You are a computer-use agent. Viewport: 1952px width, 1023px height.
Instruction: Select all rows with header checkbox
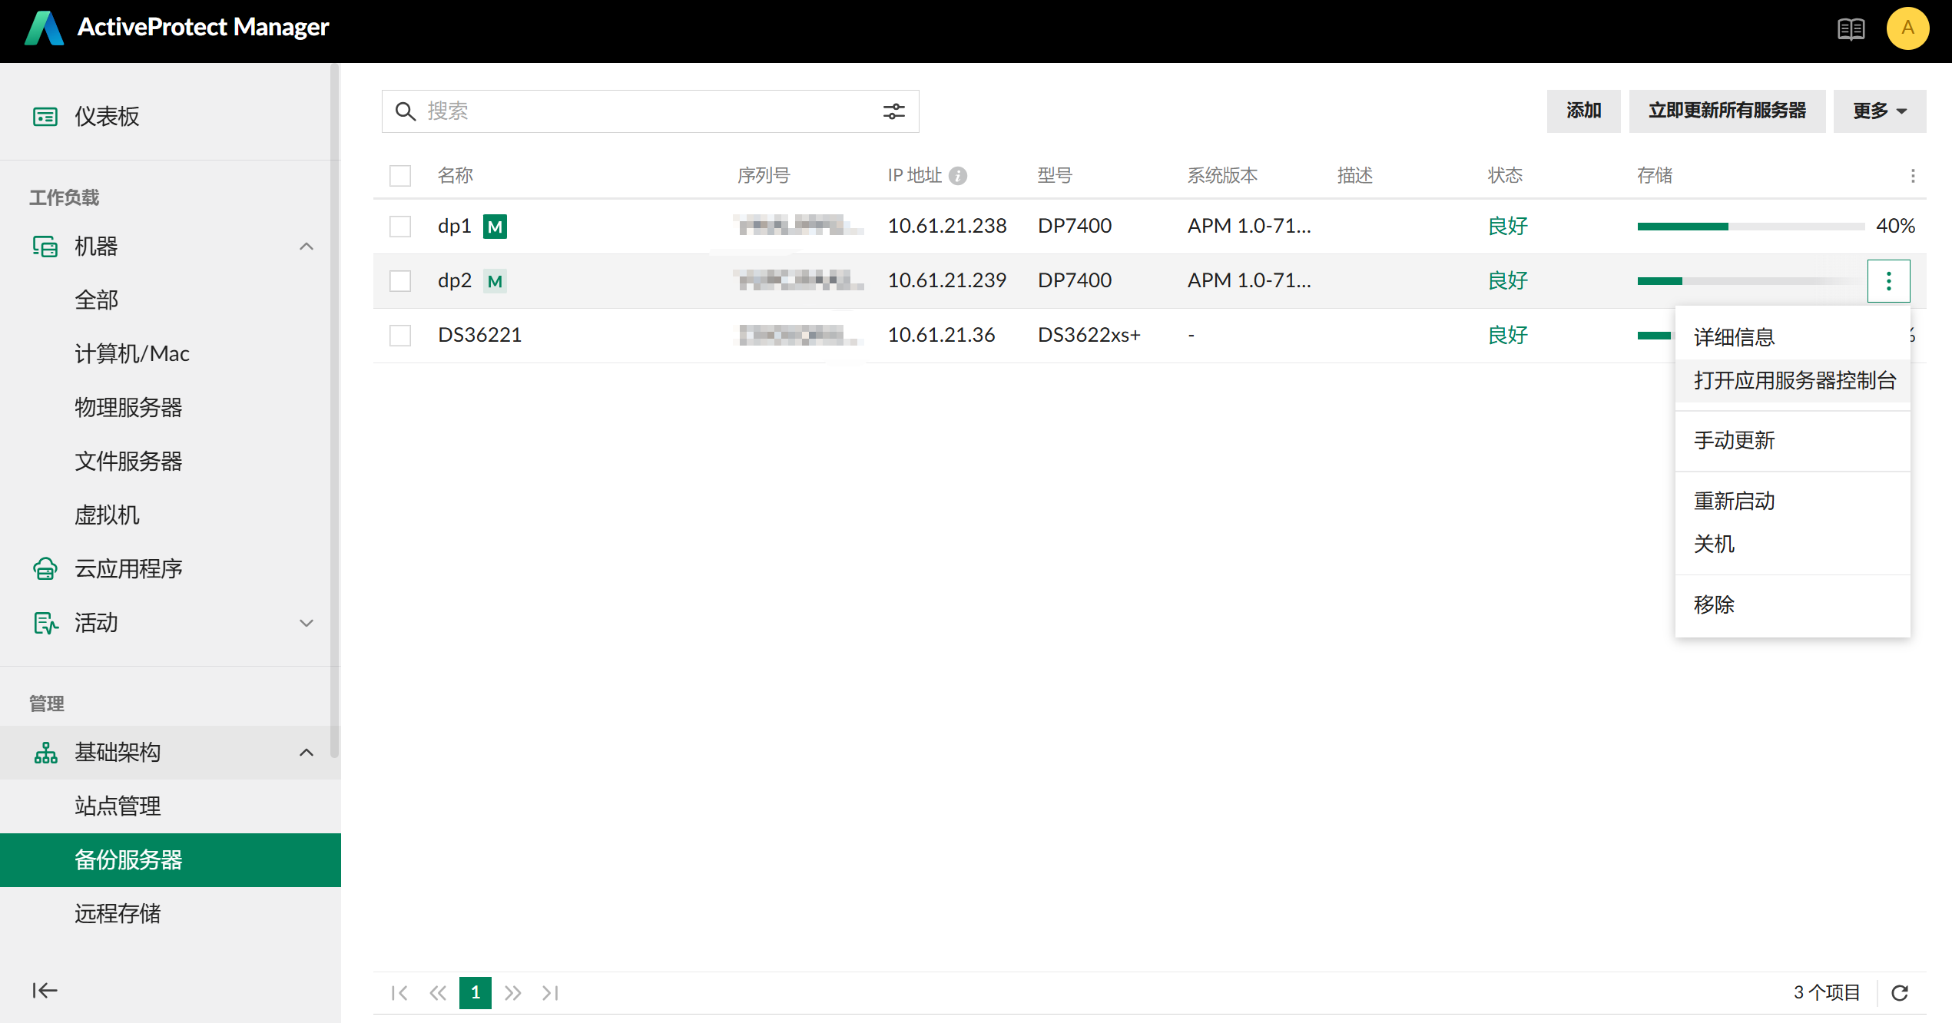[400, 176]
